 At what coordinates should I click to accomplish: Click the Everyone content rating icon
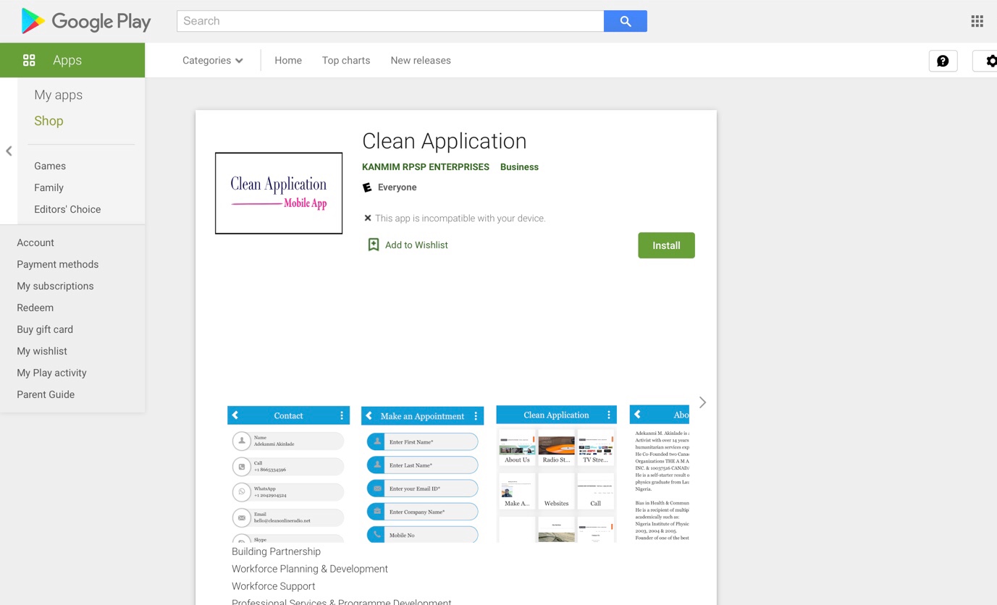tap(367, 187)
